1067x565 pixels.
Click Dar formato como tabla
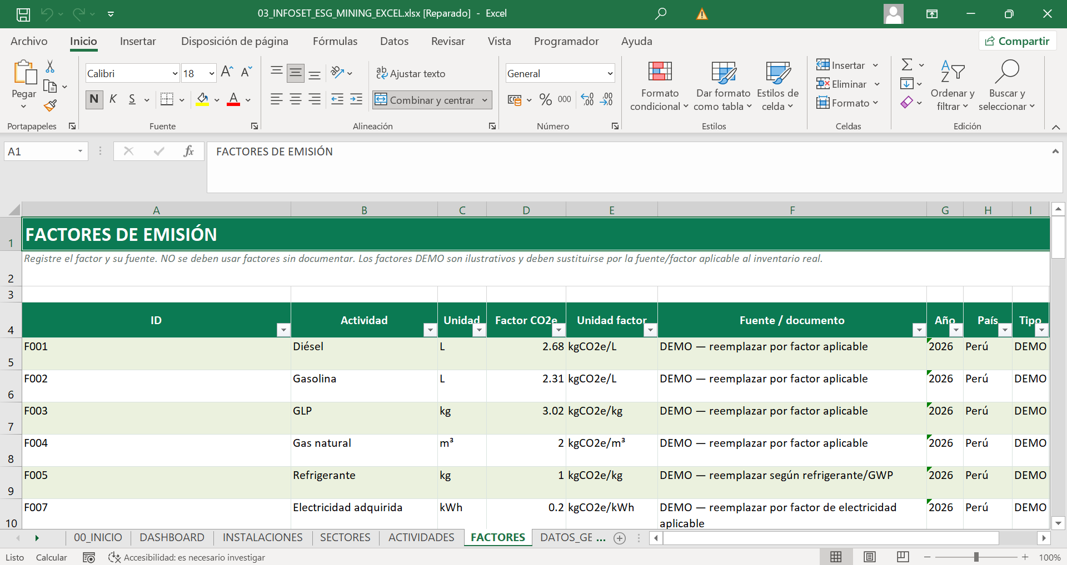pyautogui.click(x=723, y=86)
